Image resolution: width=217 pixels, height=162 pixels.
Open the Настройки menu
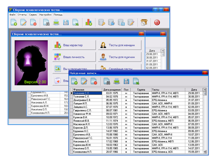point(45,15)
